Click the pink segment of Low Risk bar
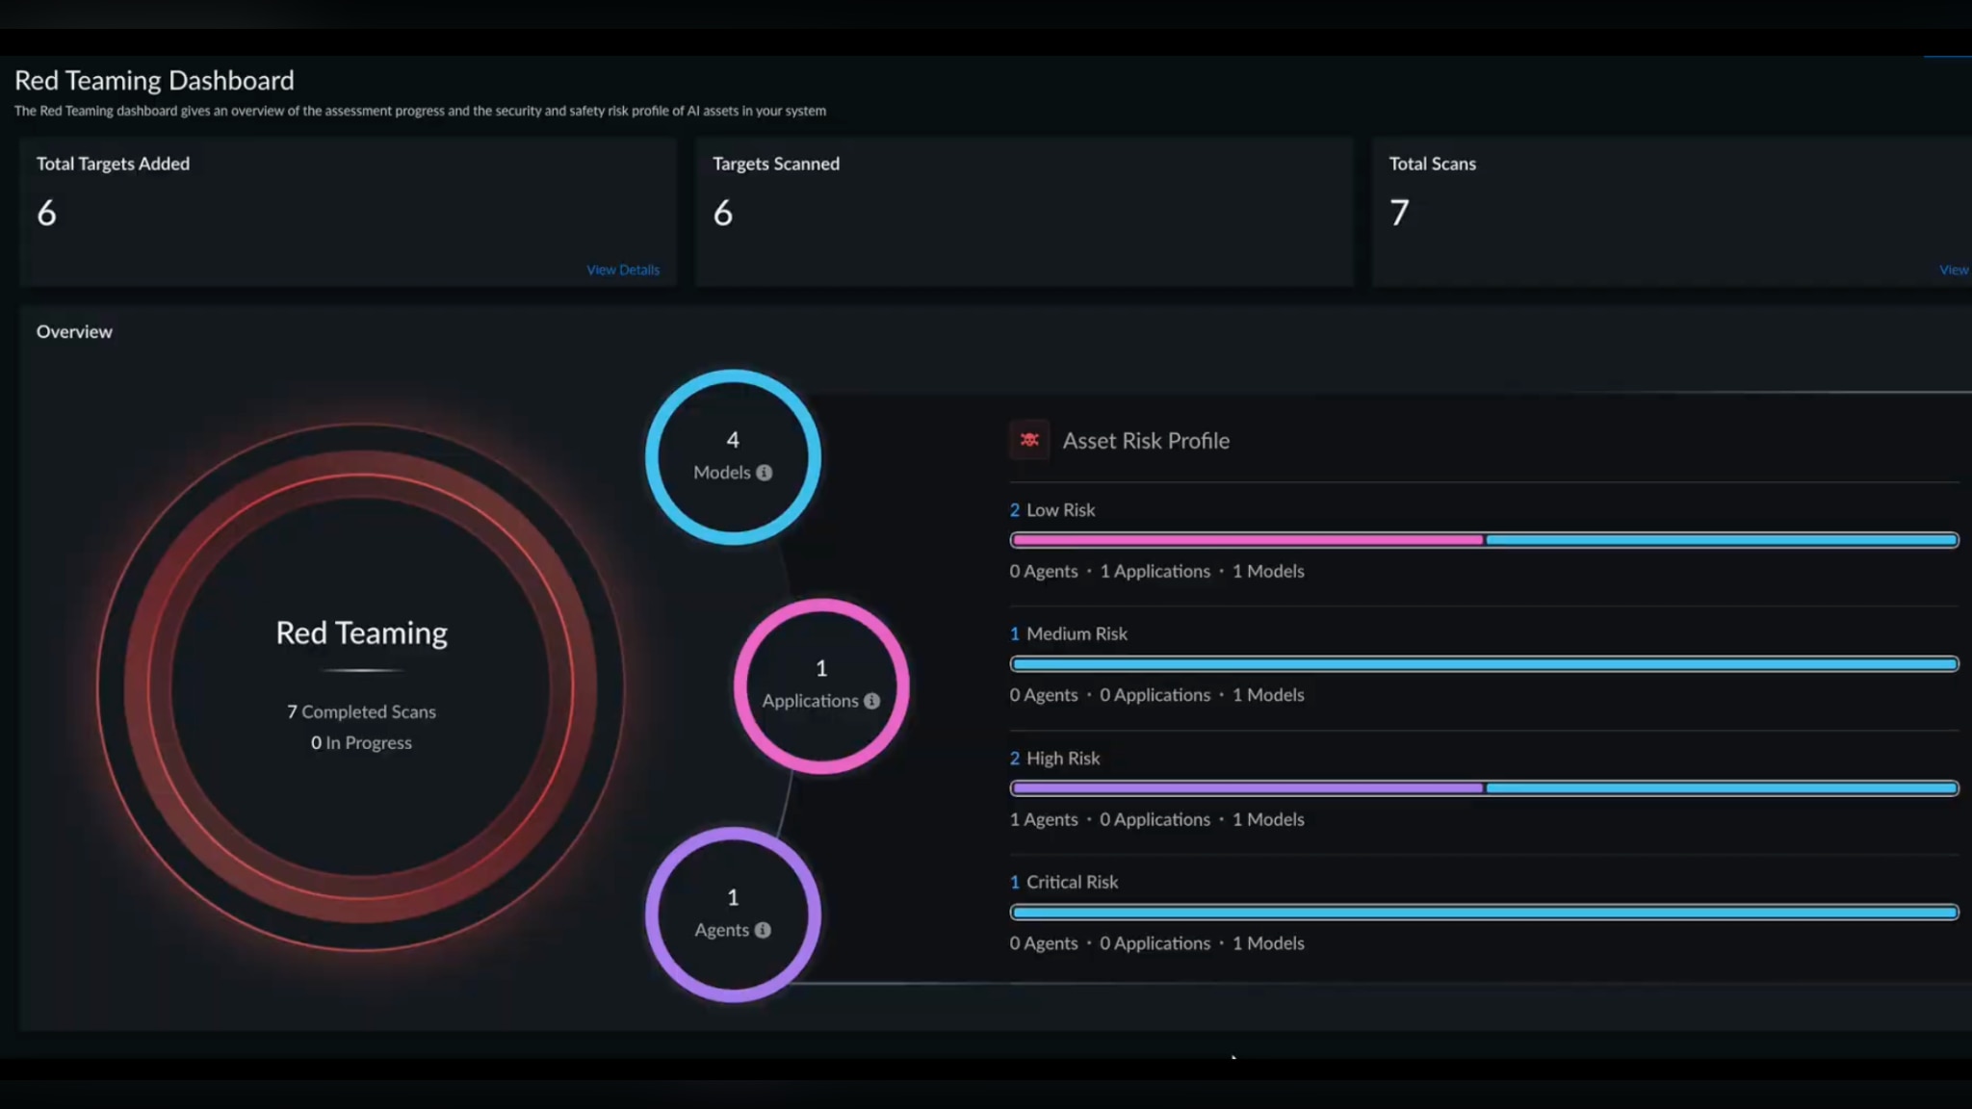Viewport: 1972px width, 1109px height. click(x=1247, y=540)
